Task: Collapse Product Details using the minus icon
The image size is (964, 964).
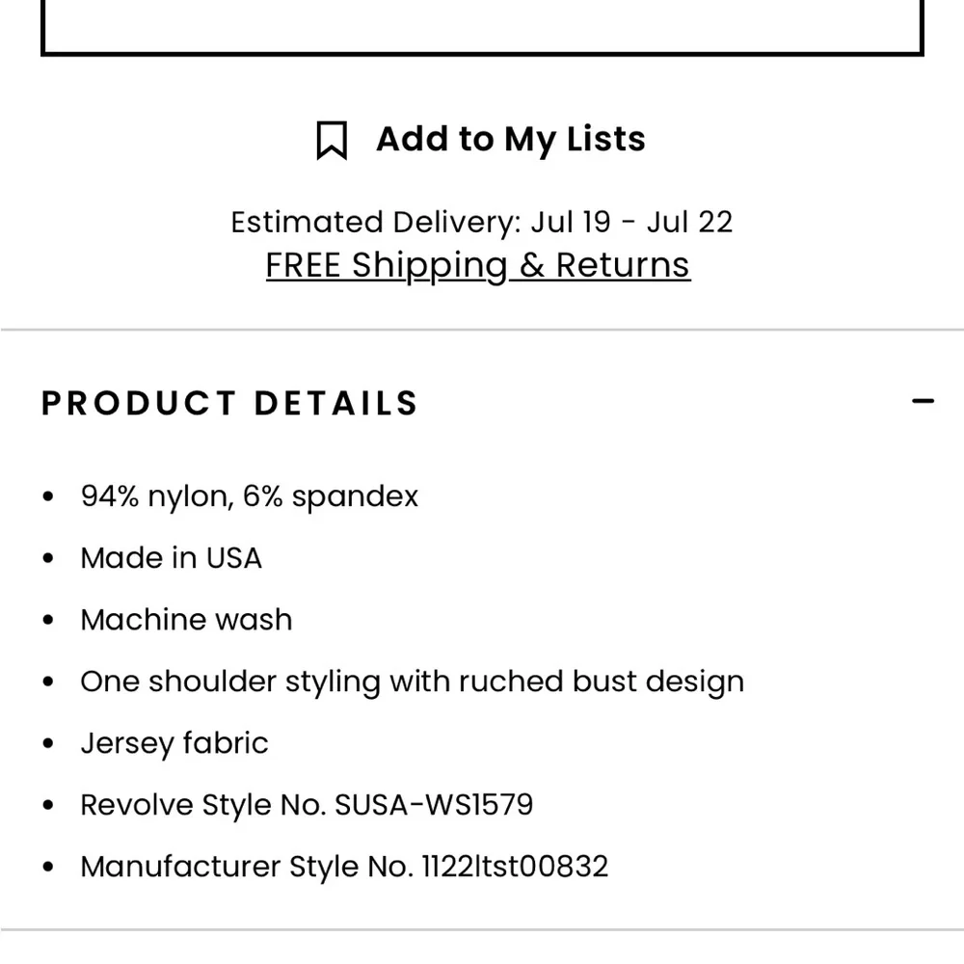Action: [923, 401]
